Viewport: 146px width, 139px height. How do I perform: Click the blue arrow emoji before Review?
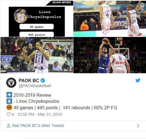tap(9, 95)
